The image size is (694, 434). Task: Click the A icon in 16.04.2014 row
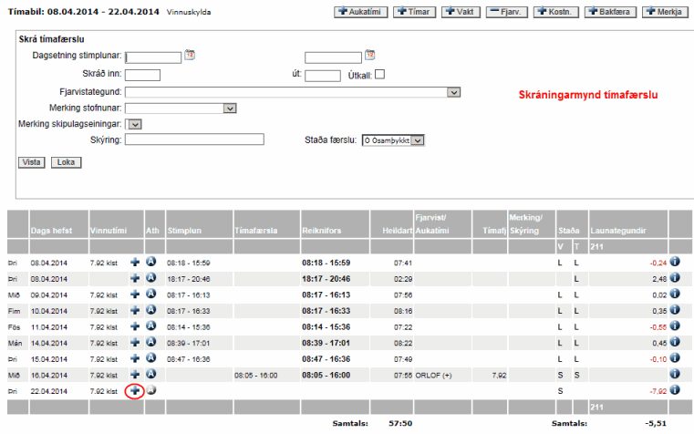pos(150,374)
